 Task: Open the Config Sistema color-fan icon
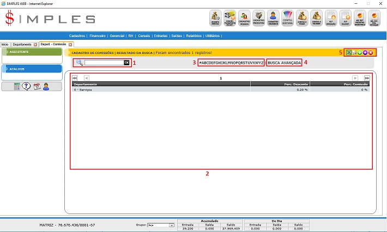[288, 18]
